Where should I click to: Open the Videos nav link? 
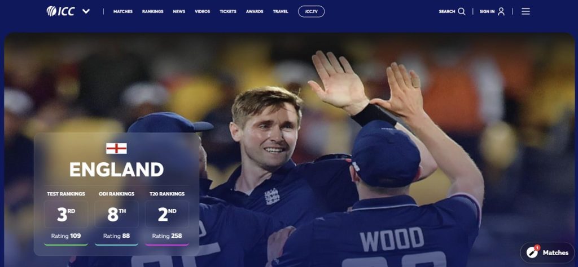(203, 11)
